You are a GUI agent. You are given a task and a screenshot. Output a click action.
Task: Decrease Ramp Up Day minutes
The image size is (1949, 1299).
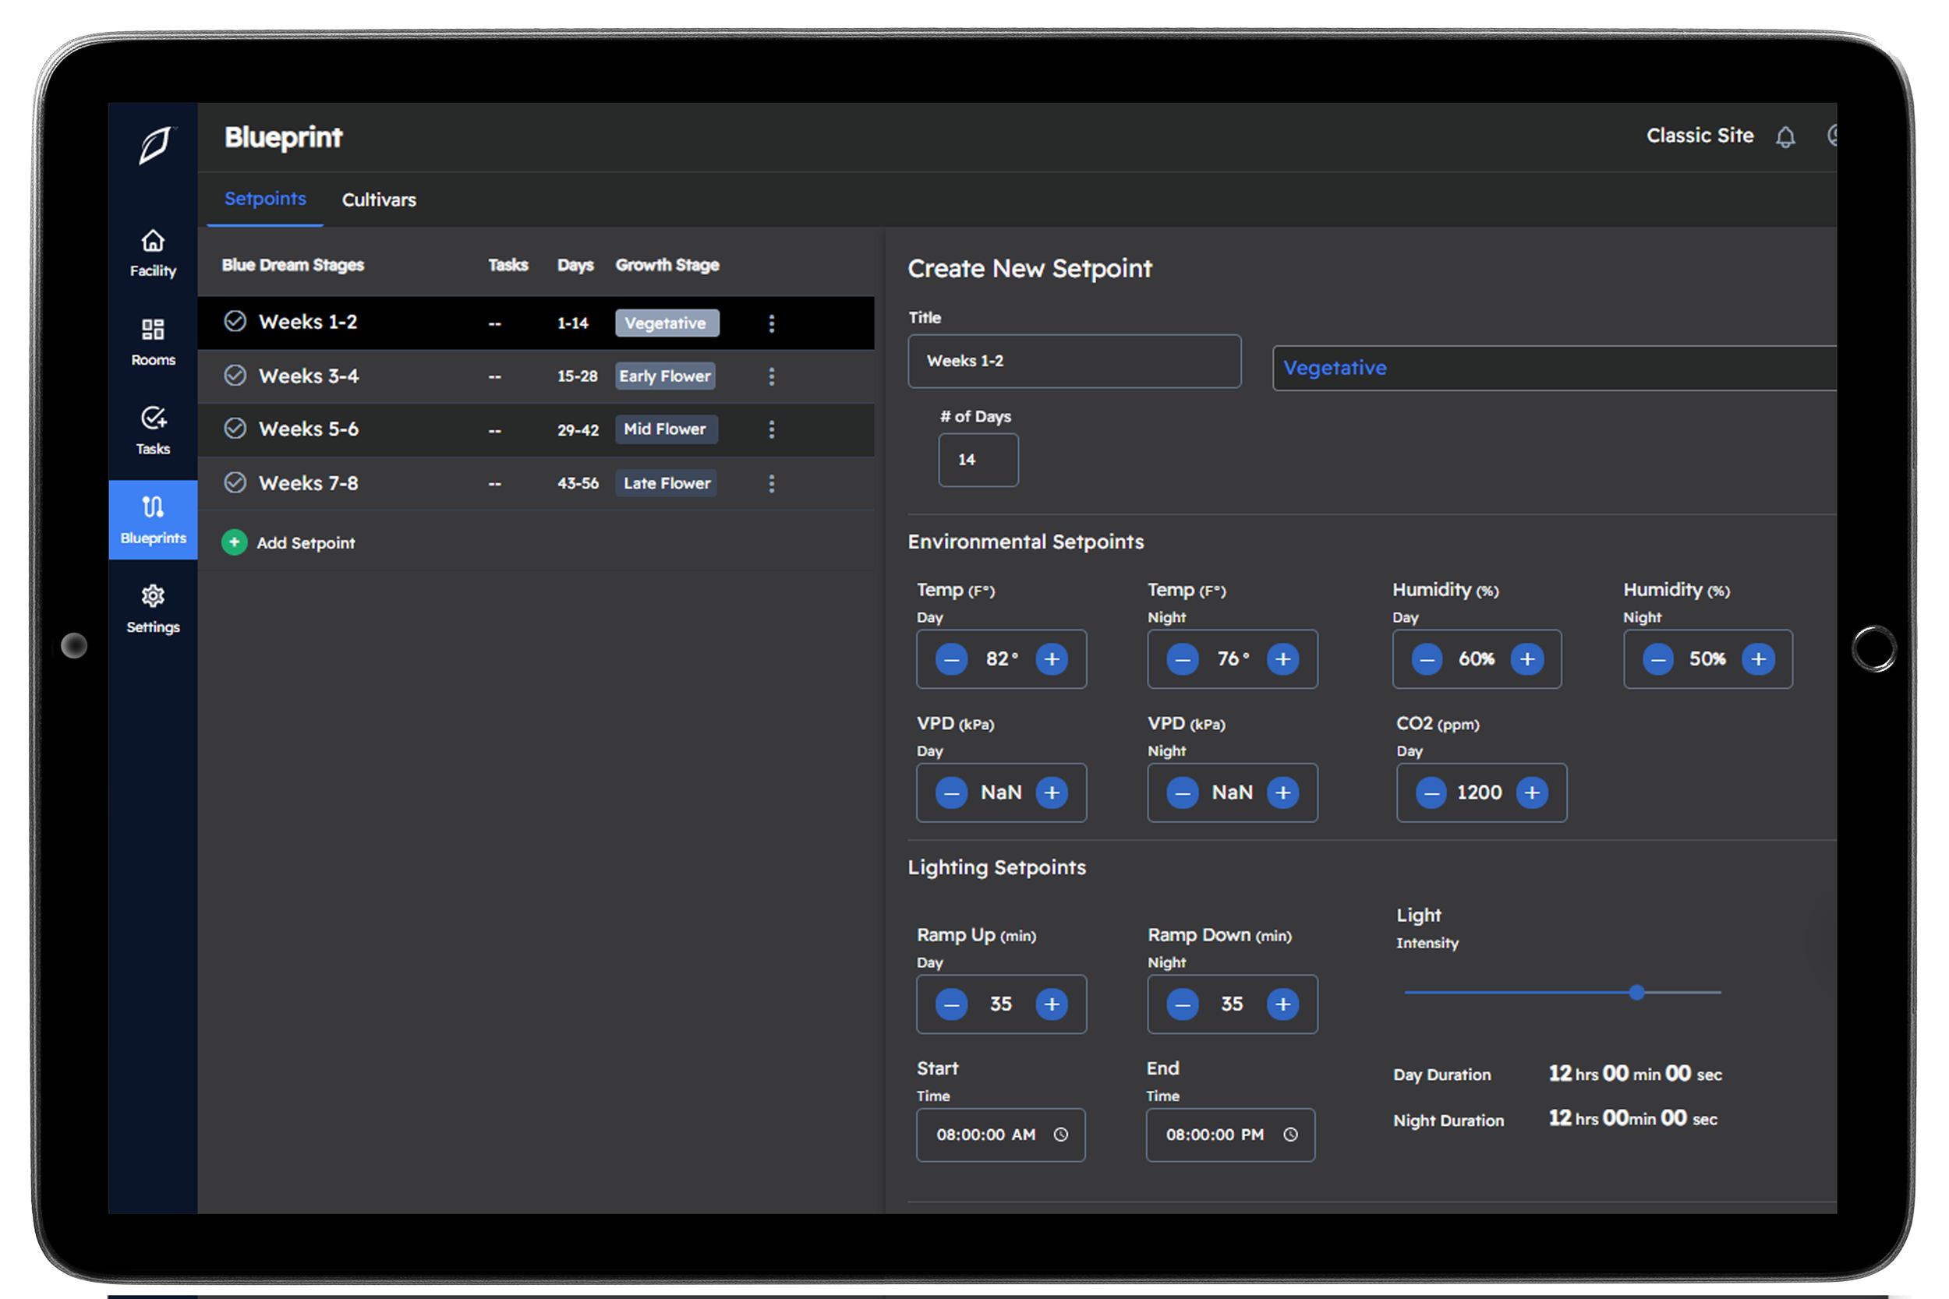point(951,1004)
